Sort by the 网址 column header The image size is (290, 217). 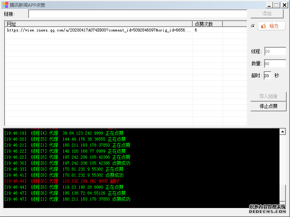coord(98,24)
